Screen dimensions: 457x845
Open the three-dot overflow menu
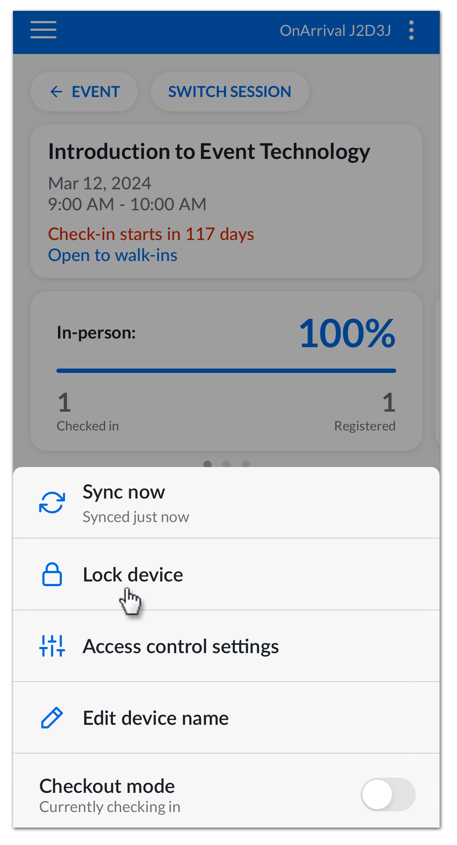[x=411, y=31]
